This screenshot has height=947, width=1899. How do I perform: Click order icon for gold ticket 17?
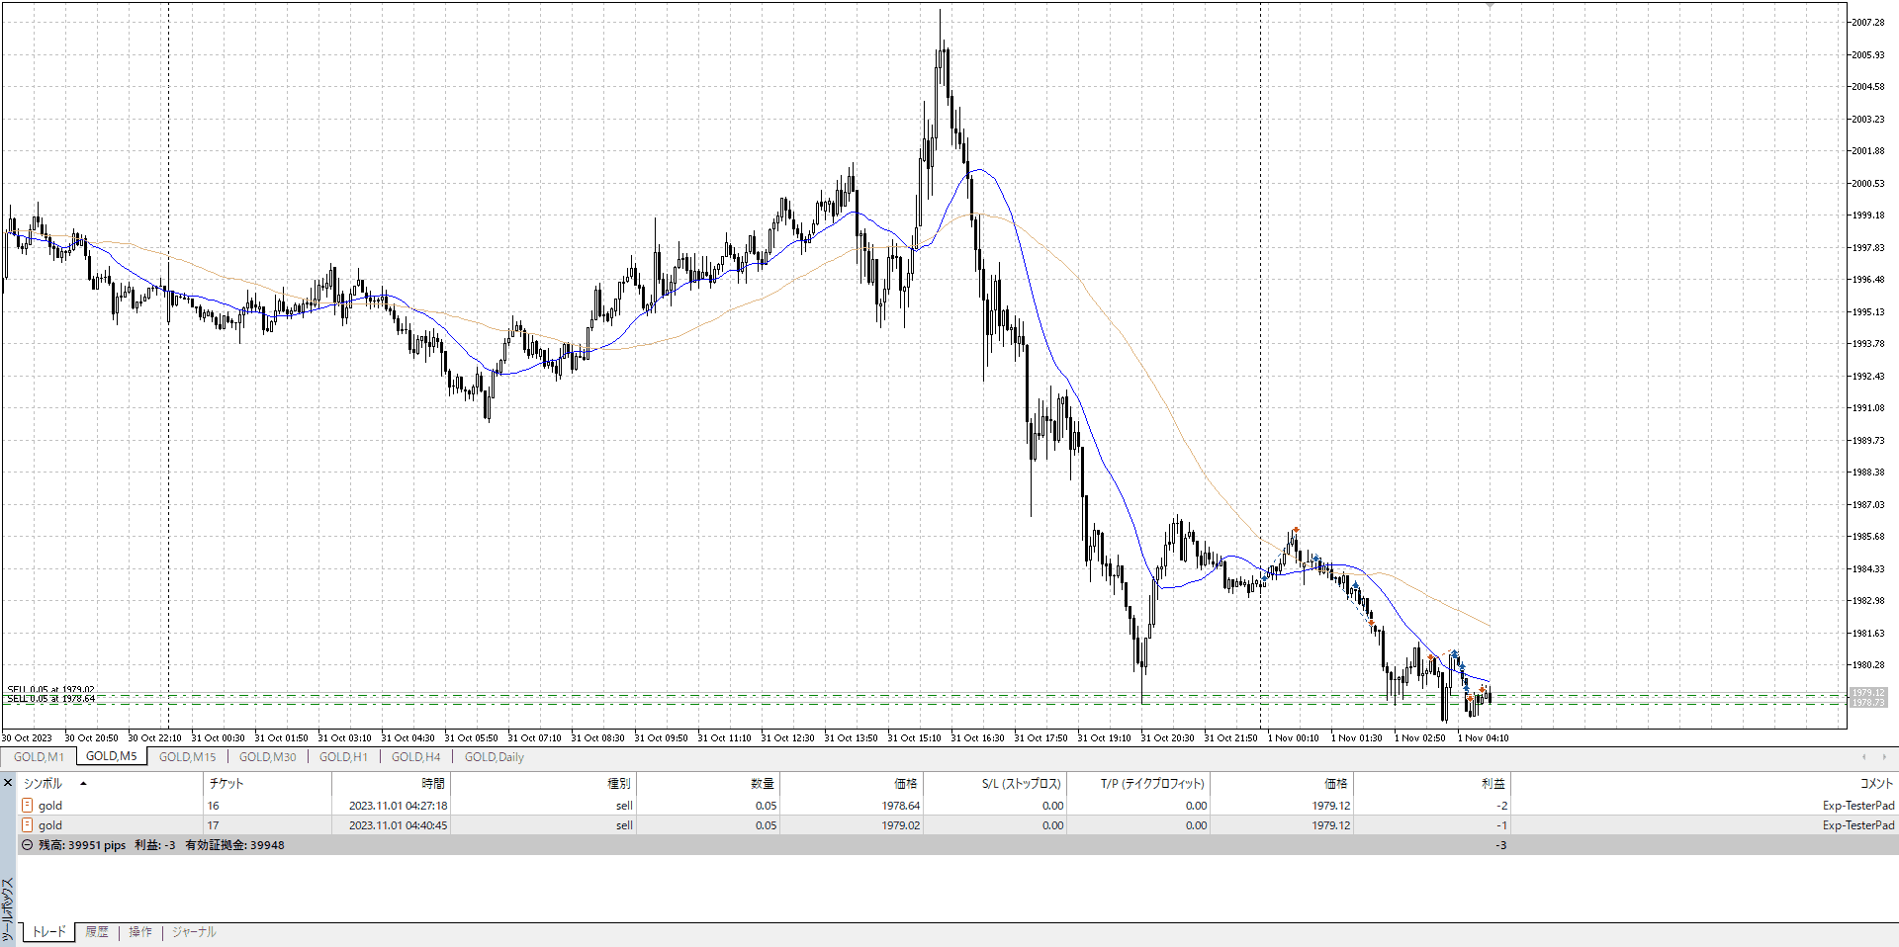click(x=28, y=825)
